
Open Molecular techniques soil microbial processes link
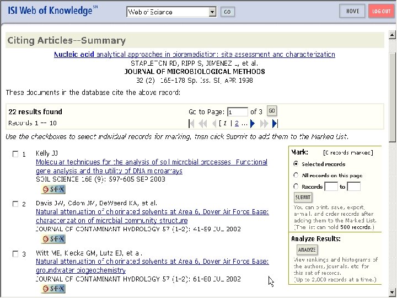point(152,167)
